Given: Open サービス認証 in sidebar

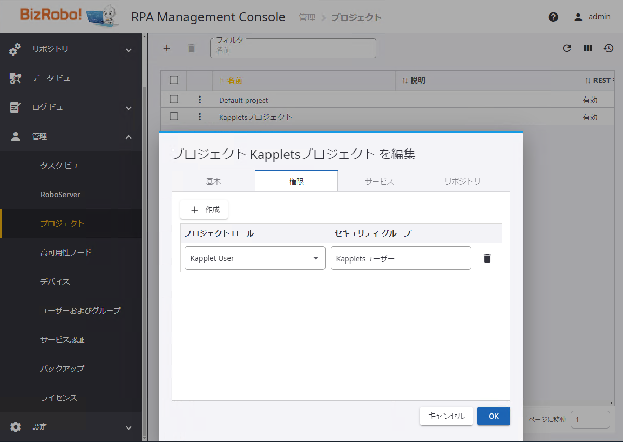Looking at the screenshot, I should pos(71,340).
